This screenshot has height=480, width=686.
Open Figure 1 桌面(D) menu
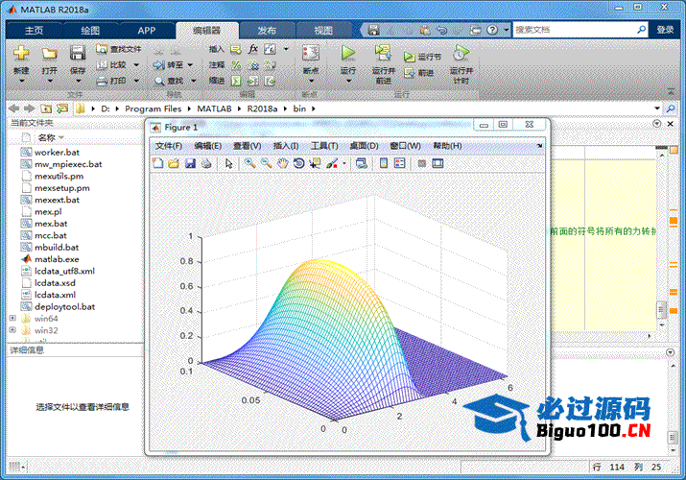click(364, 146)
